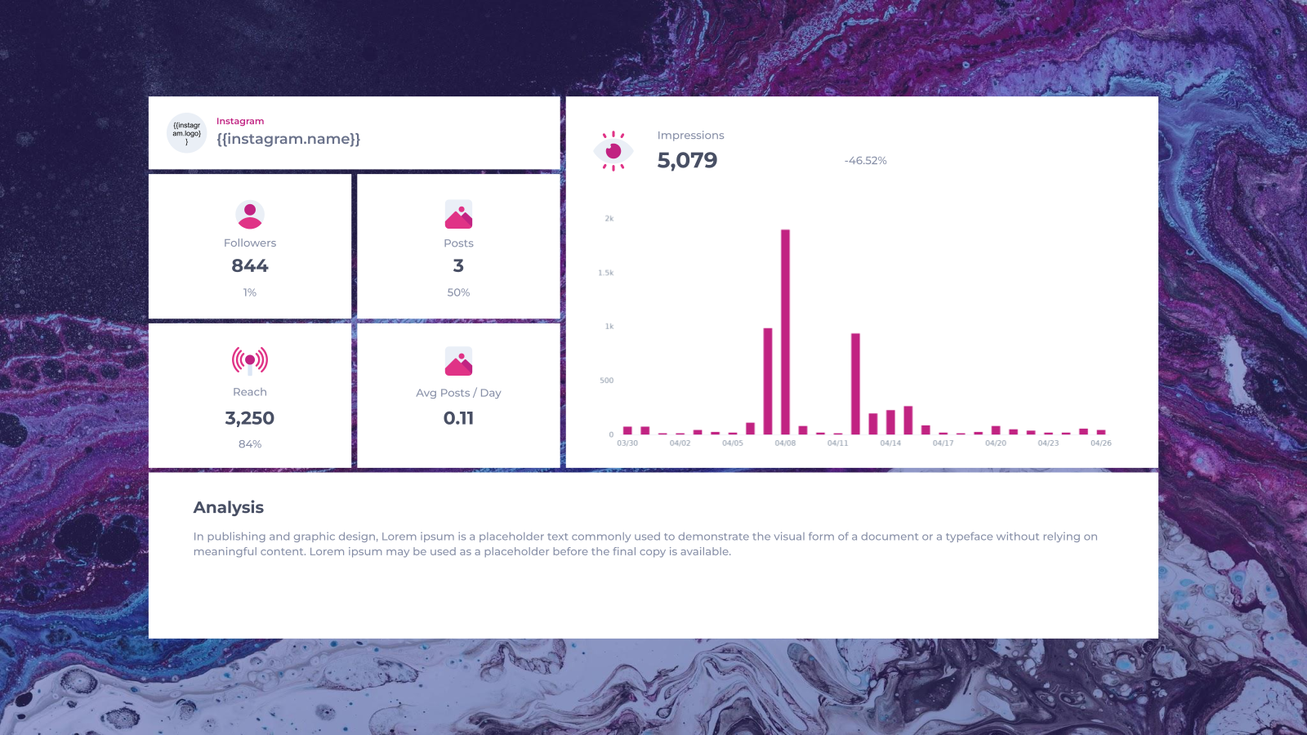Click the Impressions total 5,079
Viewport: 1307px width, 735px height.
687,160
